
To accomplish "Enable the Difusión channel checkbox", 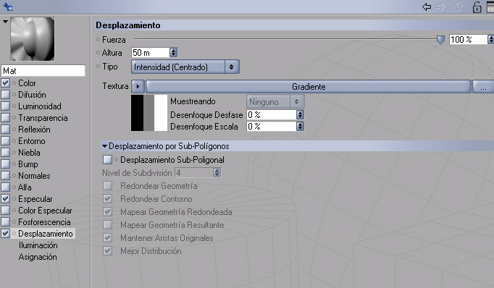I will pyautogui.click(x=5, y=95).
